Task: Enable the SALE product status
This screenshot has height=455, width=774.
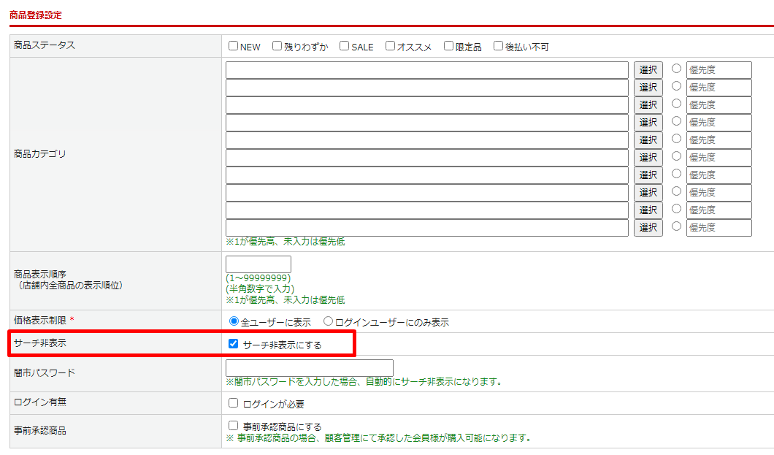Action: click(343, 45)
